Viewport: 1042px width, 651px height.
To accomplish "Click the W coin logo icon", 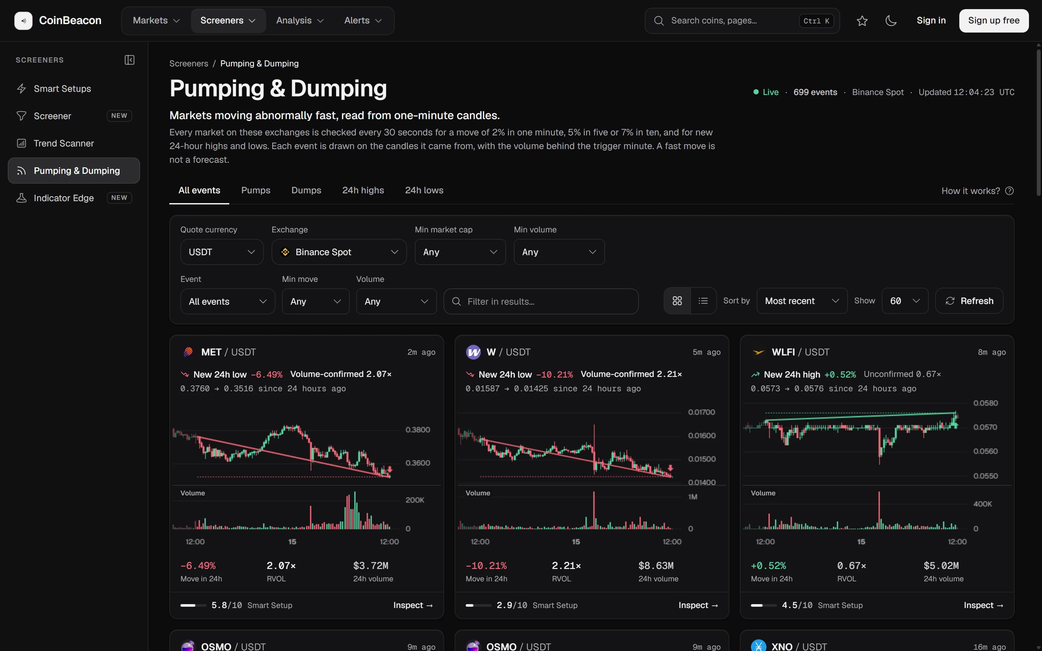I will (473, 352).
